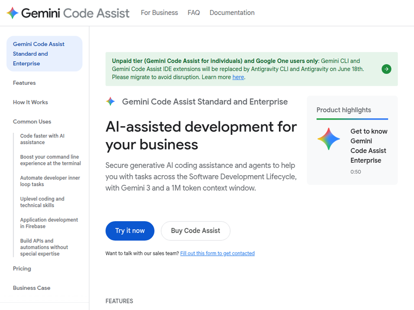Follow the Learn more here link
This screenshot has width=414, height=310.
238,77
